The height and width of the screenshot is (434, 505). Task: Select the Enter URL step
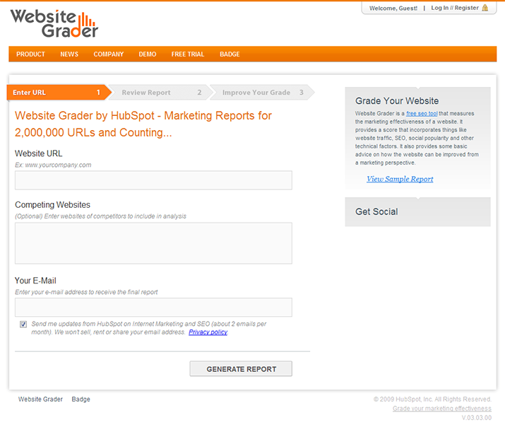[x=59, y=93]
